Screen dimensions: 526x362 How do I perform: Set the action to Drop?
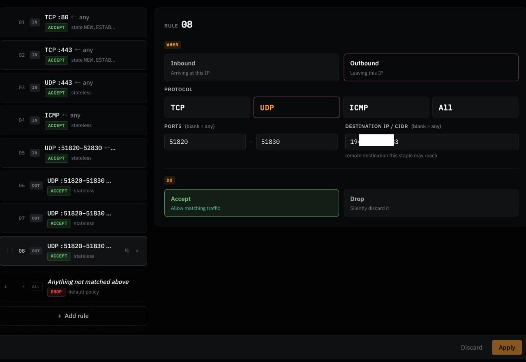431,203
